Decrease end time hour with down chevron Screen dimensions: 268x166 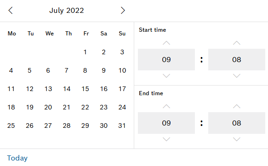[166, 139]
